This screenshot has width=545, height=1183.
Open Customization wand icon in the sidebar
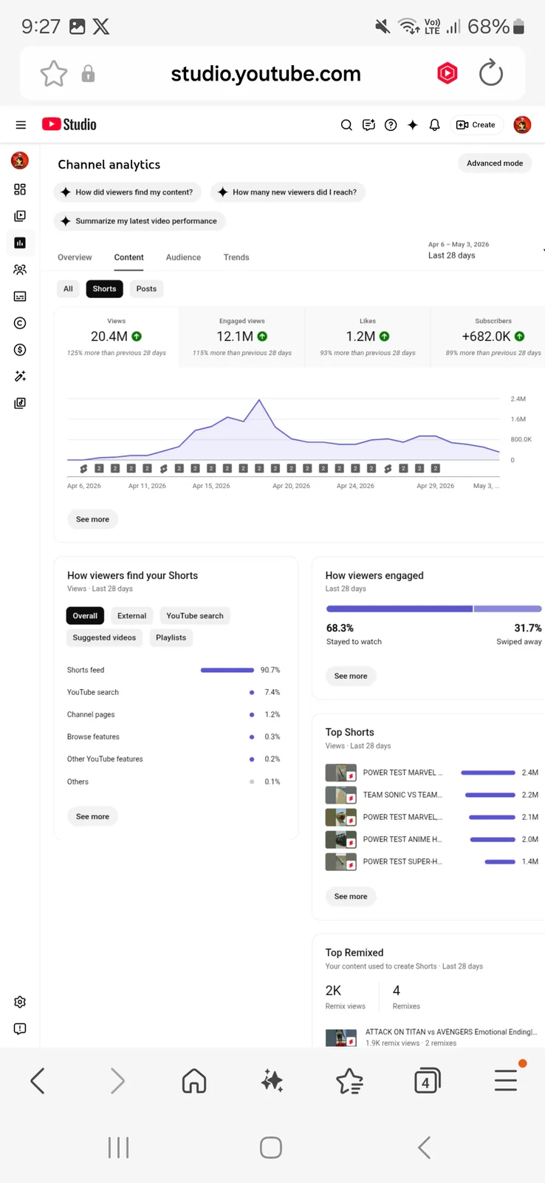pyautogui.click(x=20, y=376)
